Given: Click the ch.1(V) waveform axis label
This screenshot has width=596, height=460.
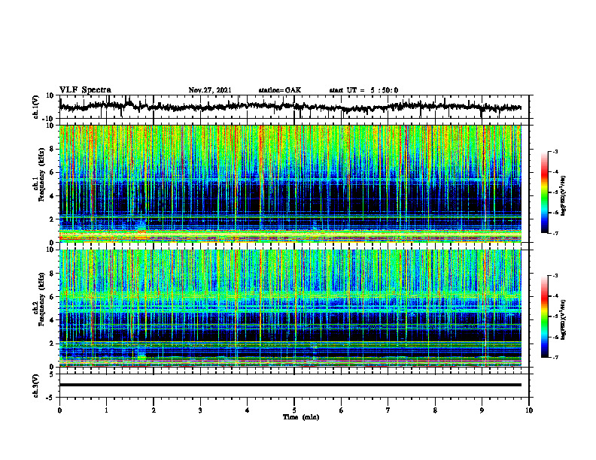Looking at the screenshot, I should pos(36,107).
